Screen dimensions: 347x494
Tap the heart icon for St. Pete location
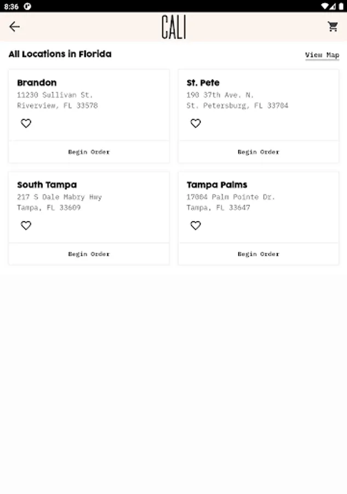point(196,123)
